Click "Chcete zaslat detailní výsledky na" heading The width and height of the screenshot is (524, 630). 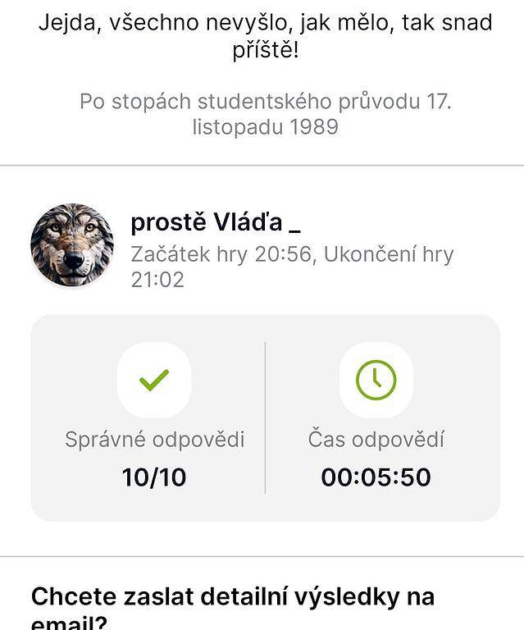(x=233, y=596)
